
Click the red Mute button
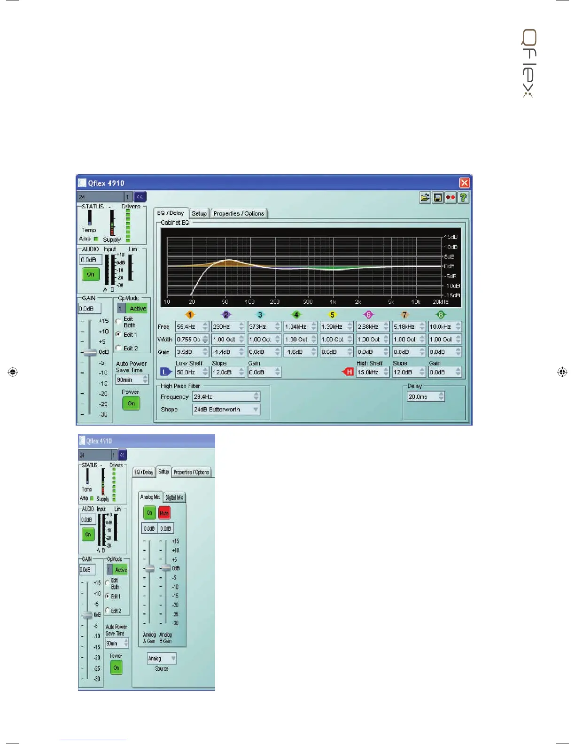click(x=164, y=513)
